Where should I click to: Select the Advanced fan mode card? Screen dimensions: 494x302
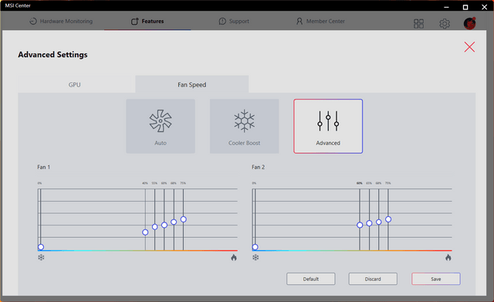(328, 126)
